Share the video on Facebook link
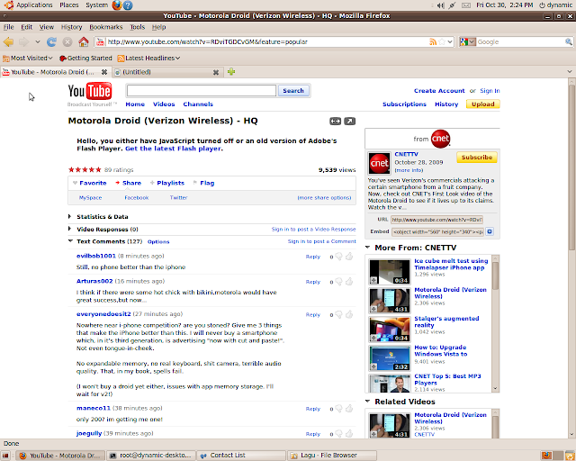 137,197
